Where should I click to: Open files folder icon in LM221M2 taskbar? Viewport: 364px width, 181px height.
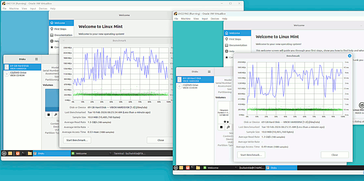[198, 168]
